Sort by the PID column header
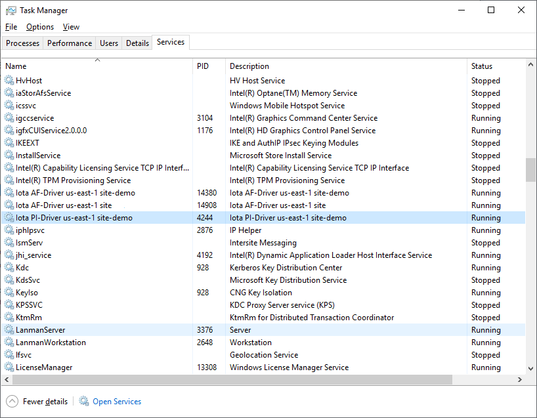This screenshot has height=418, width=537. (209, 66)
